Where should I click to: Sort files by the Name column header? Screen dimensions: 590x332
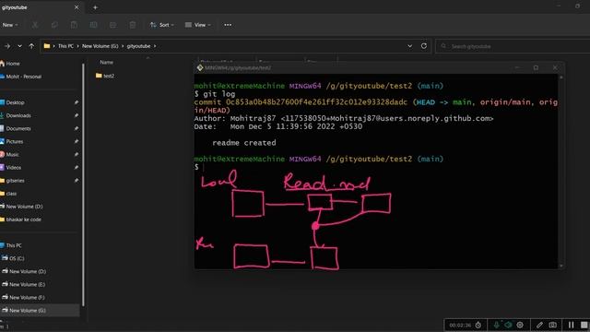click(107, 62)
